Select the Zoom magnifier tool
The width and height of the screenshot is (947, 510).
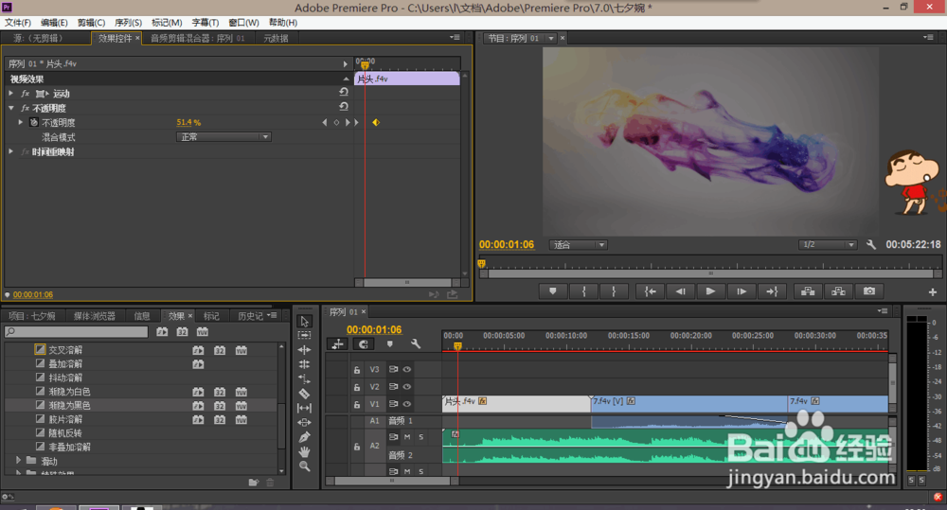coord(304,466)
